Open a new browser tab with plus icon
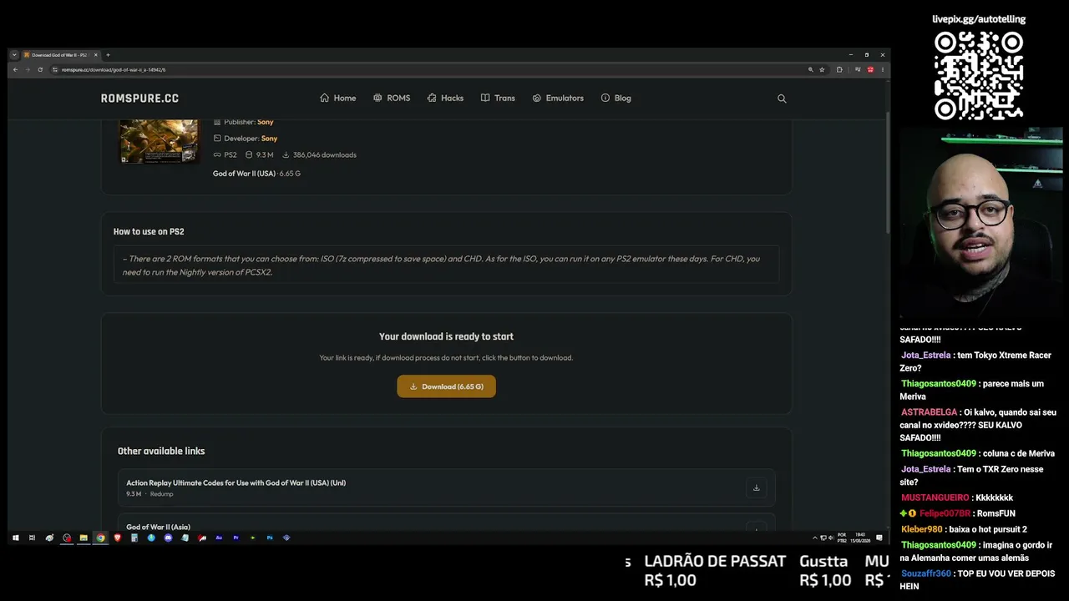Screen dimensions: 1069x601 pos(108,55)
